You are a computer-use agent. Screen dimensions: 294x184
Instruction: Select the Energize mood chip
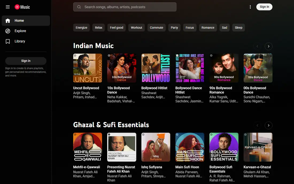pyautogui.click(x=81, y=28)
